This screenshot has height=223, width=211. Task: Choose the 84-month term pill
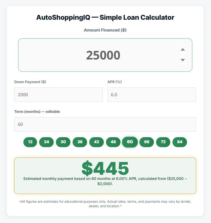(180, 142)
